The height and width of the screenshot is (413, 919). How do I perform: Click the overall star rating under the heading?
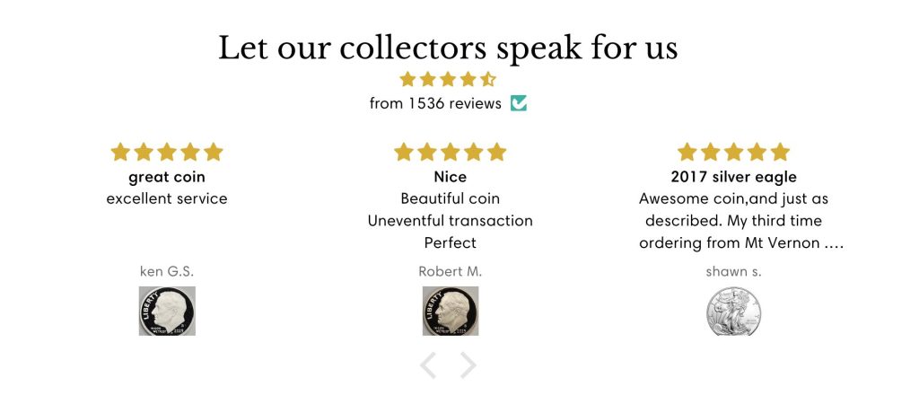[448, 79]
